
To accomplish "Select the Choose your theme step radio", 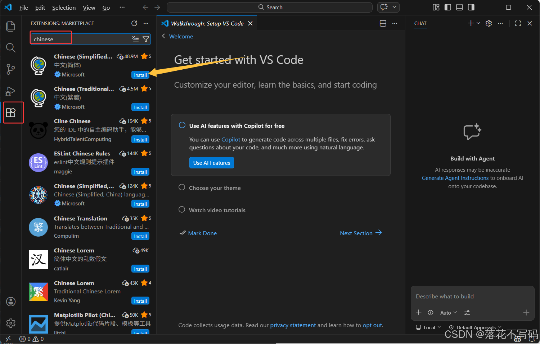I will click(x=182, y=187).
